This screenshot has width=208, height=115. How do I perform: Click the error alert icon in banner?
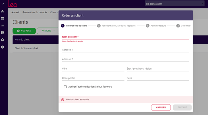coord(63,100)
